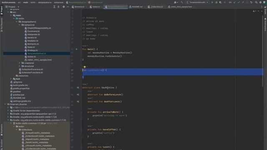
Task: Open the TemplateMethodKt run configuration dropdown
Action: 197,2
